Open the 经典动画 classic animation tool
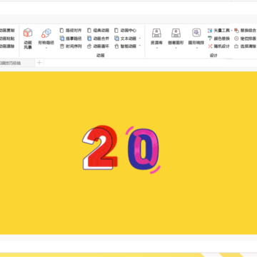Screen dimensions: 257x257 coord(99,31)
